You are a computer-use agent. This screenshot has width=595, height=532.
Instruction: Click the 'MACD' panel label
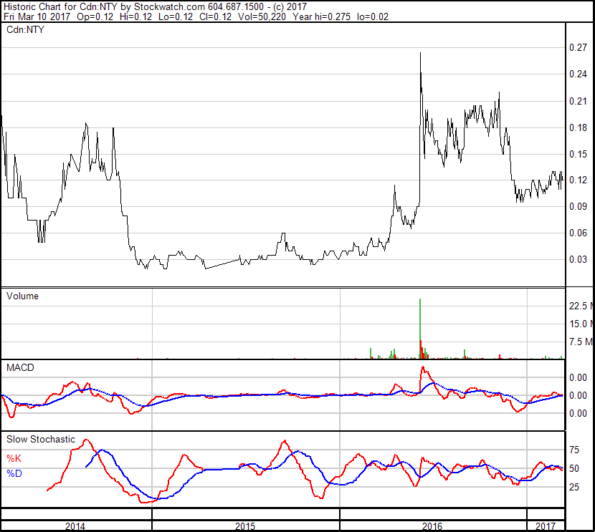(20, 367)
